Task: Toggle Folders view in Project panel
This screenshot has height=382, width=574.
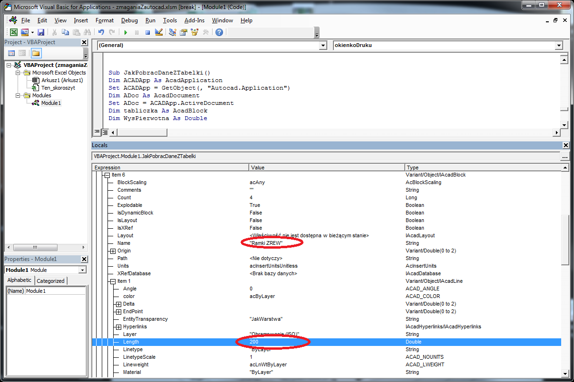Action: [x=36, y=53]
